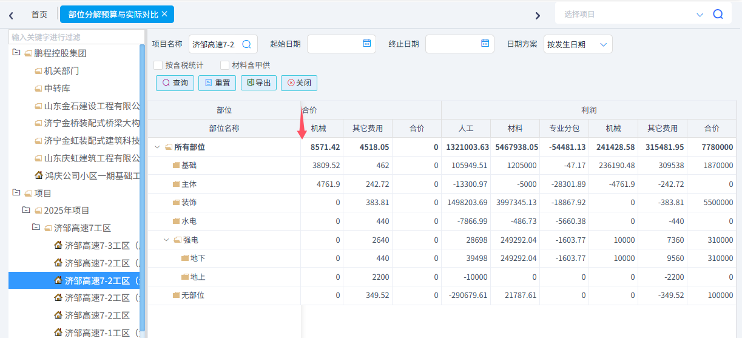Click the search icon in project name field
The height and width of the screenshot is (338, 742).
[247, 44]
